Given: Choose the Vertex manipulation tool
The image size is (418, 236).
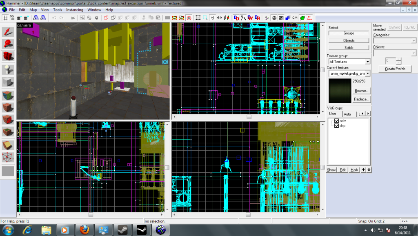Looking at the screenshot, I should click(x=8, y=157).
